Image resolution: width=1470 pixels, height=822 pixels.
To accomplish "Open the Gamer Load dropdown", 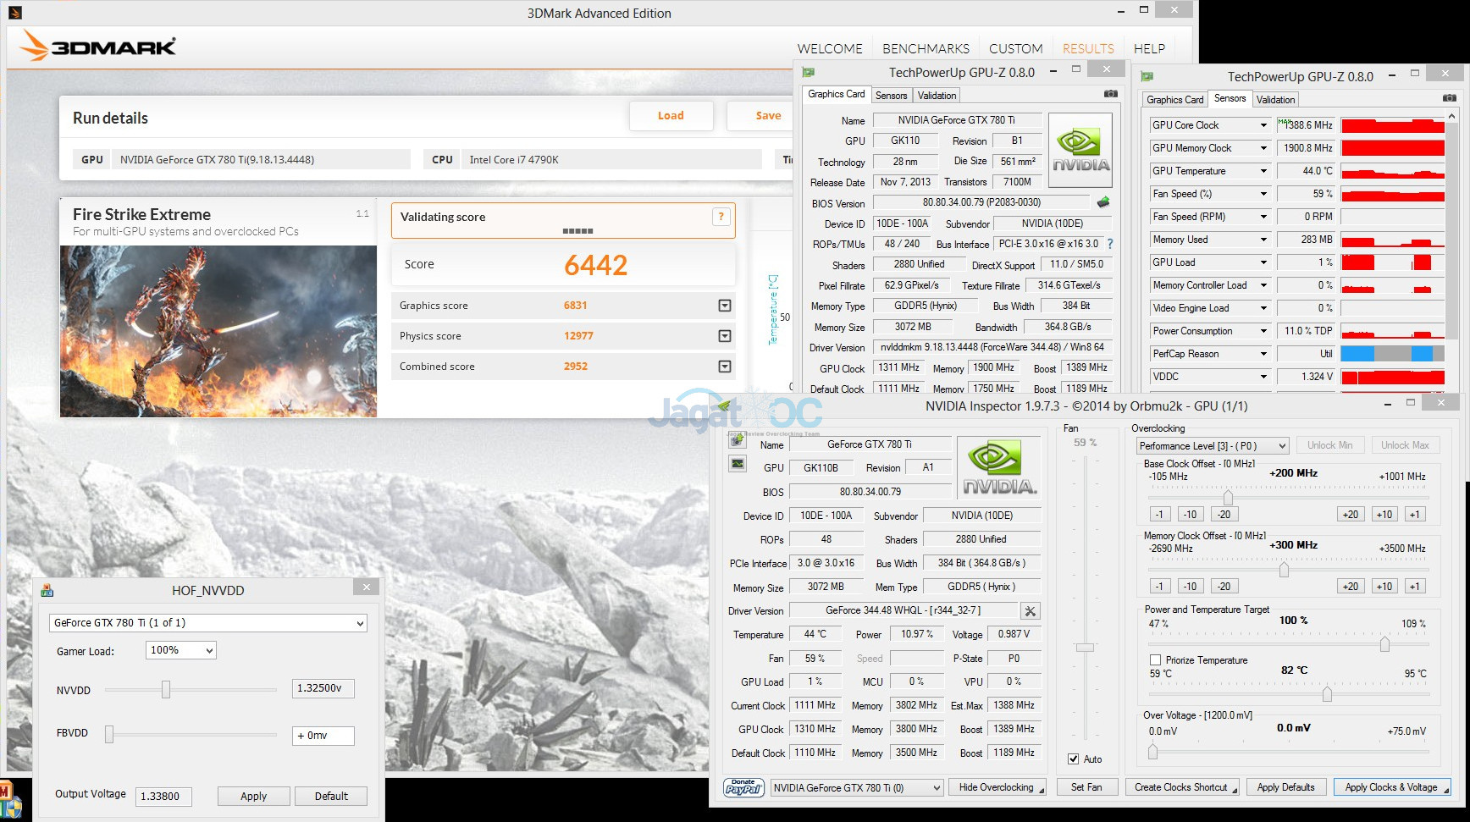I will coord(180,650).
